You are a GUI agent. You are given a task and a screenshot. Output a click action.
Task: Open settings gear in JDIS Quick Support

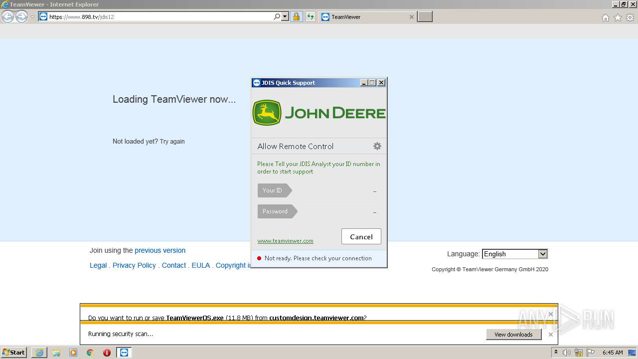377,146
